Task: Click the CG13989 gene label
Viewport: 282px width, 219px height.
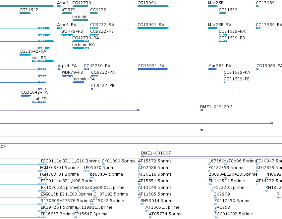Action: [x=265, y=3]
